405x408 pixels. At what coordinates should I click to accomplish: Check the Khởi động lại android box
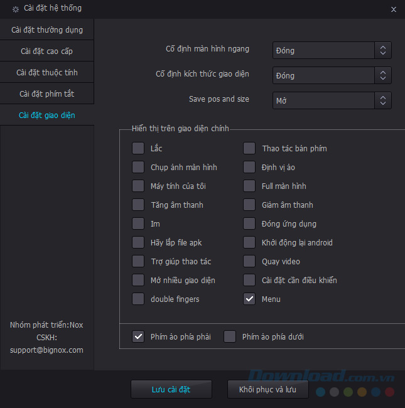(x=249, y=243)
